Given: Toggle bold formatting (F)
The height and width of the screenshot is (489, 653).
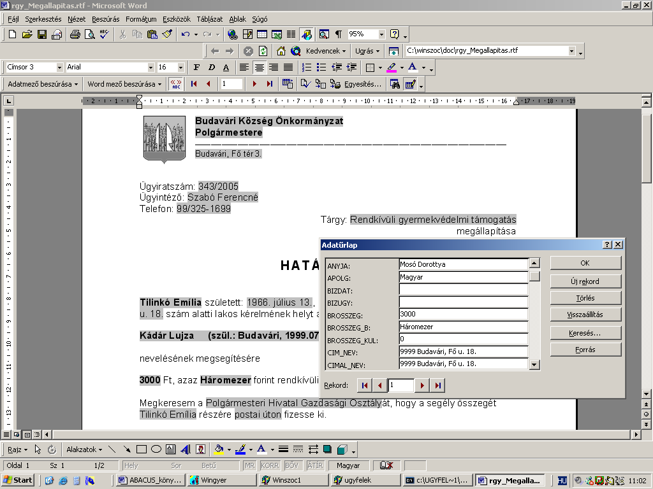Looking at the screenshot, I should (196, 67).
